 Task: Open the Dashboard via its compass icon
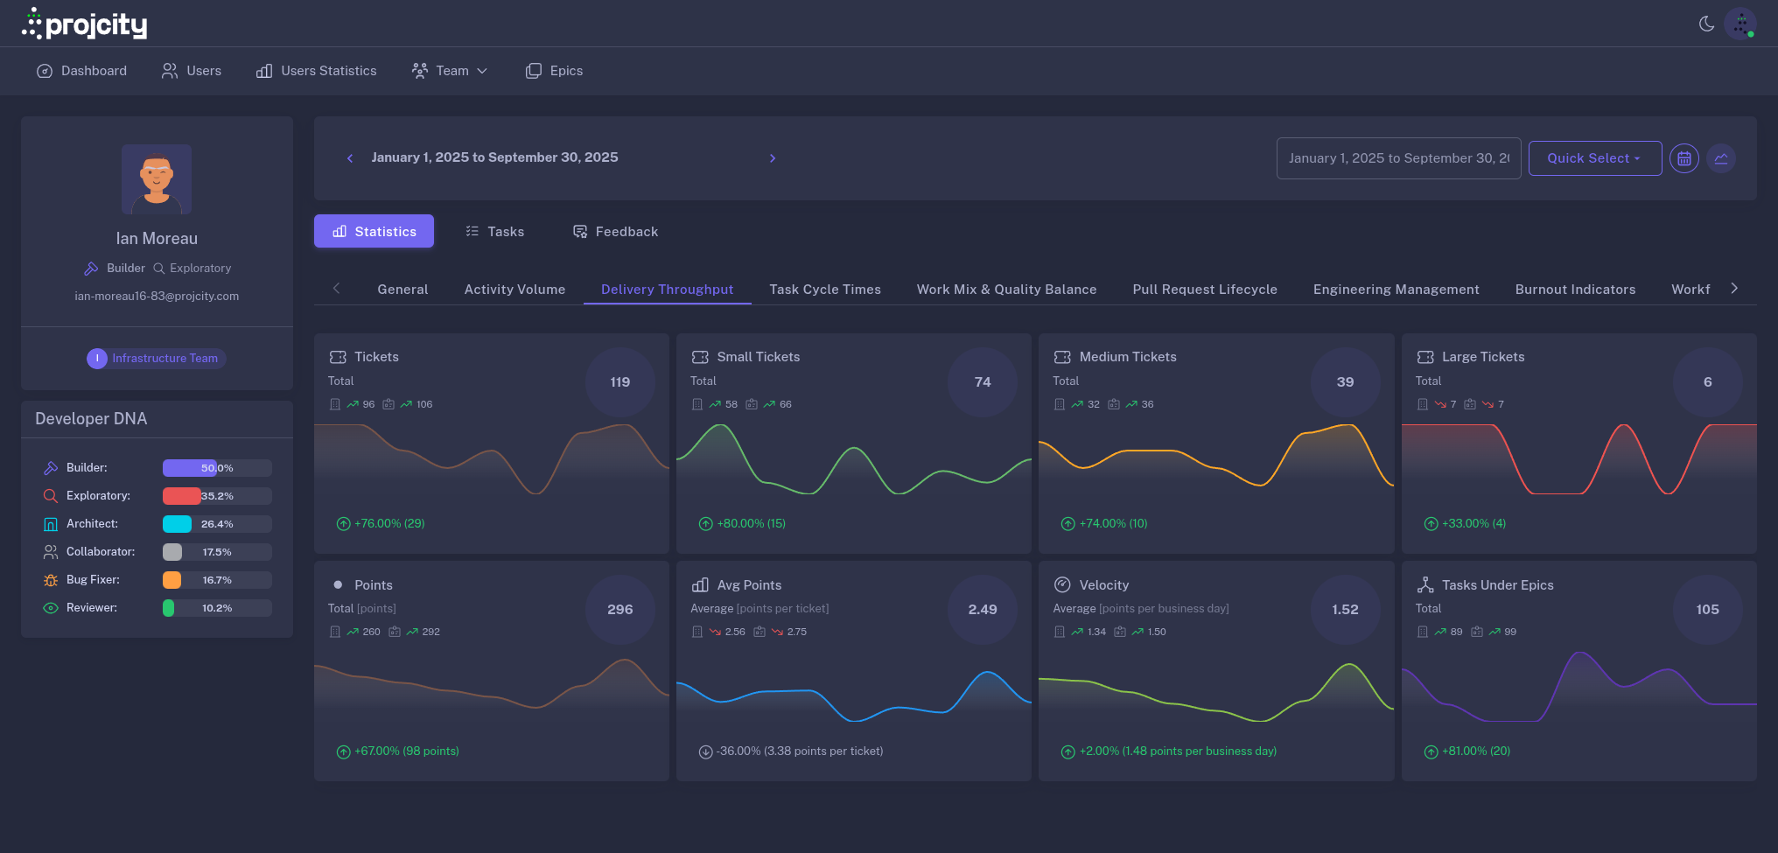[x=45, y=71]
